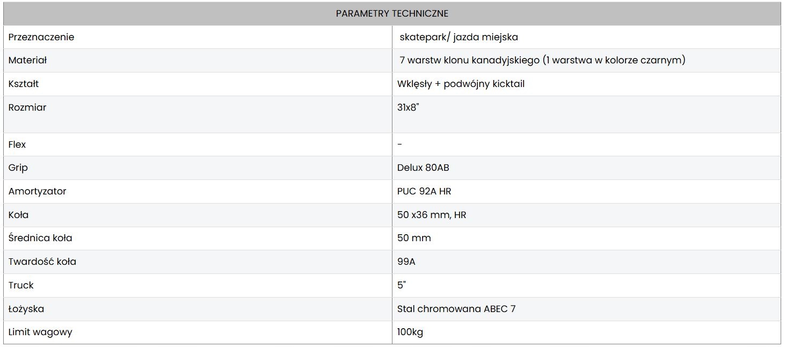Click the Średnica koła row label
The height and width of the screenshot is (347, 786).
pos(40,238)
